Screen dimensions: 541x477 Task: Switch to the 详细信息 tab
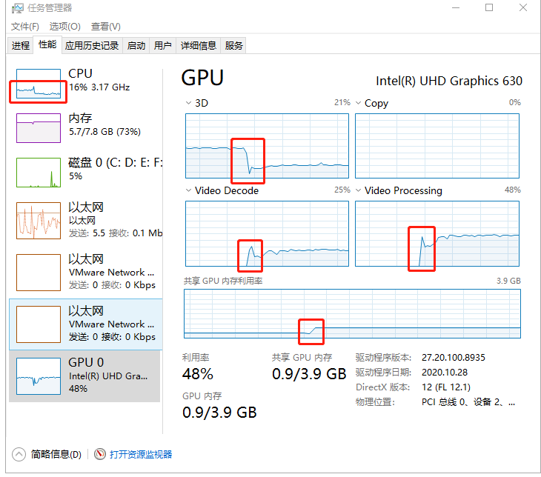pyautogui.click(x=198, y=46)
